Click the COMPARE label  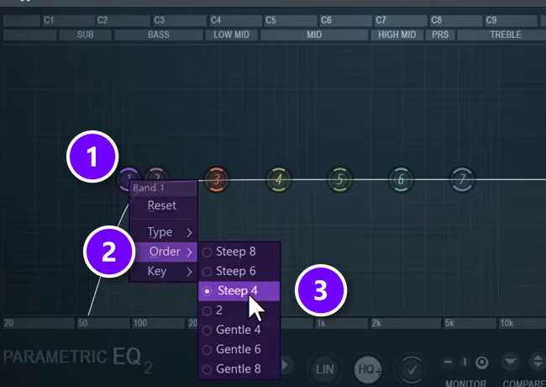(524, 383)
